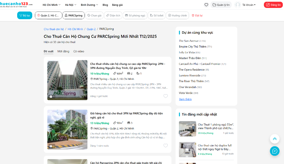
Task: Open Cho Thuê 1 phòng ngủ 55m² post
Action: pyautogui.click(x=216, y=126)
